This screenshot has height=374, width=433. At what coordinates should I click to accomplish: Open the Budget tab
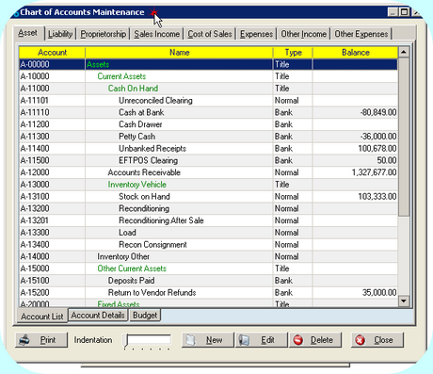point(145,315)
